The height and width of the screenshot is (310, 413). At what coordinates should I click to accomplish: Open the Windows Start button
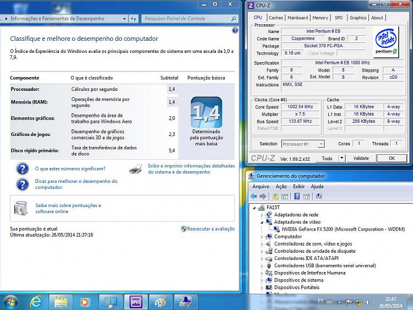pos(11,302)
